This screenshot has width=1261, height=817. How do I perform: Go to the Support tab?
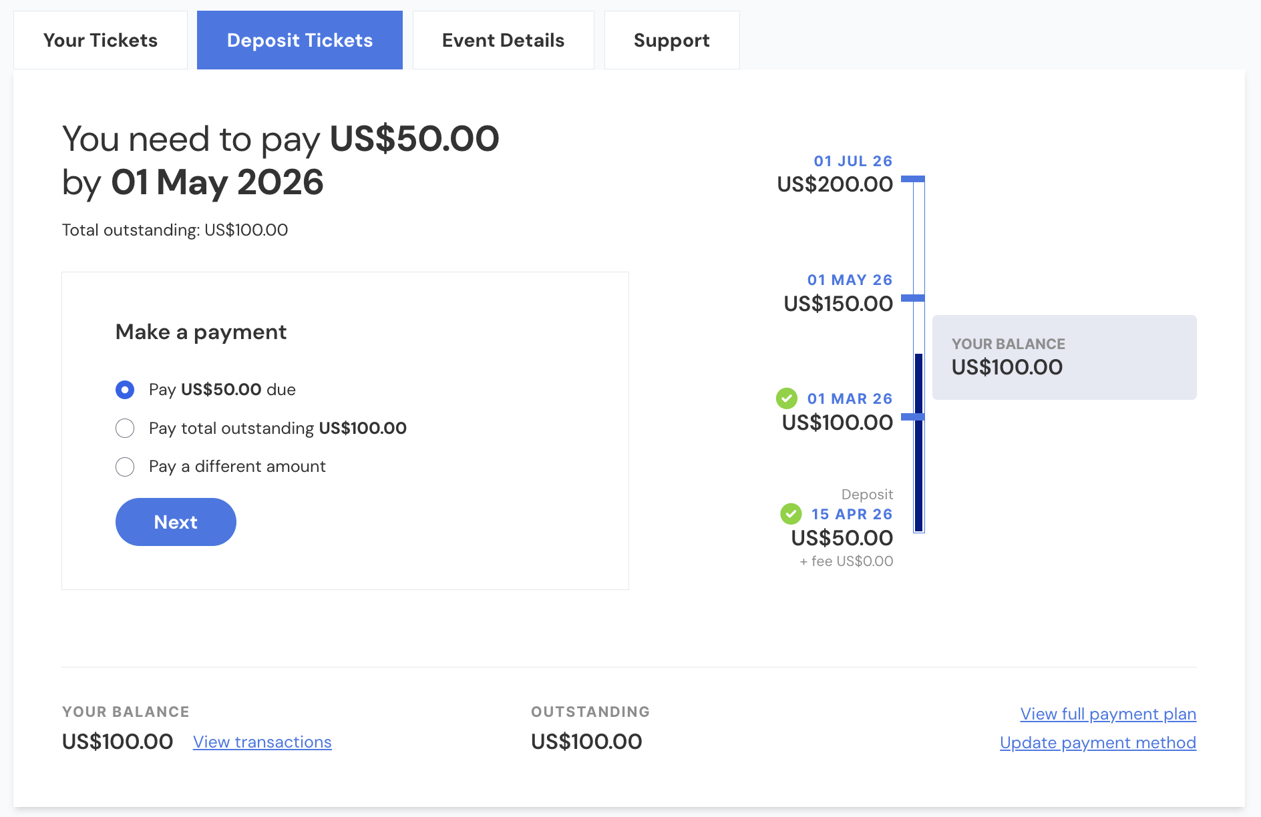click(x=672, y=40)
